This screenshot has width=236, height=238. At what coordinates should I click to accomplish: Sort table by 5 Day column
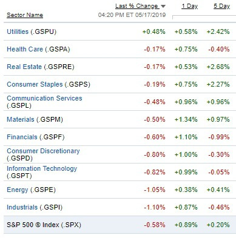click(222, 6)
